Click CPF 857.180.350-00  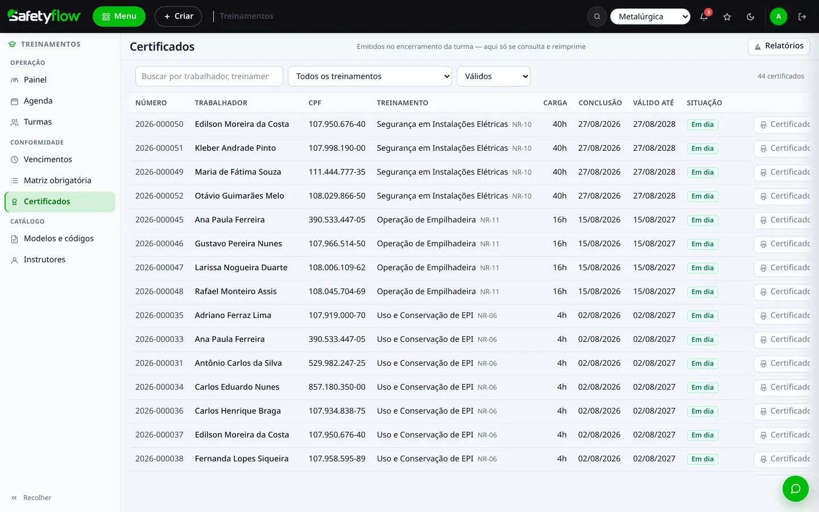click(337, 387)
